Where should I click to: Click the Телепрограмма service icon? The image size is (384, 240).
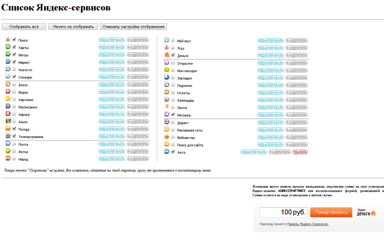(8, 136)
